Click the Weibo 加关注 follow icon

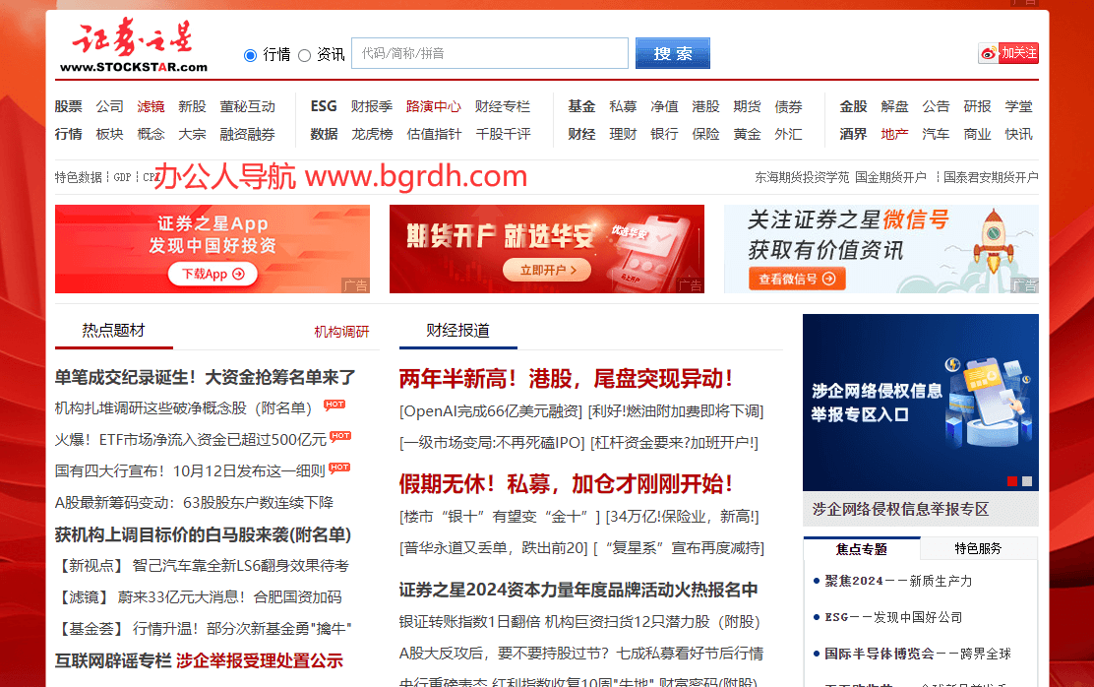pos(1008,53)
